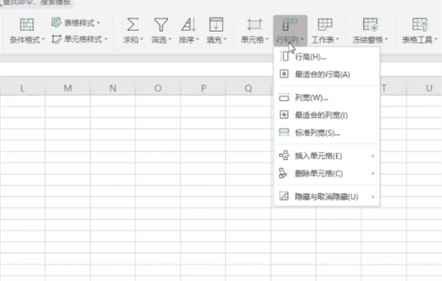Select column N header
442x281 pixels.
click(x=113, y=89)
